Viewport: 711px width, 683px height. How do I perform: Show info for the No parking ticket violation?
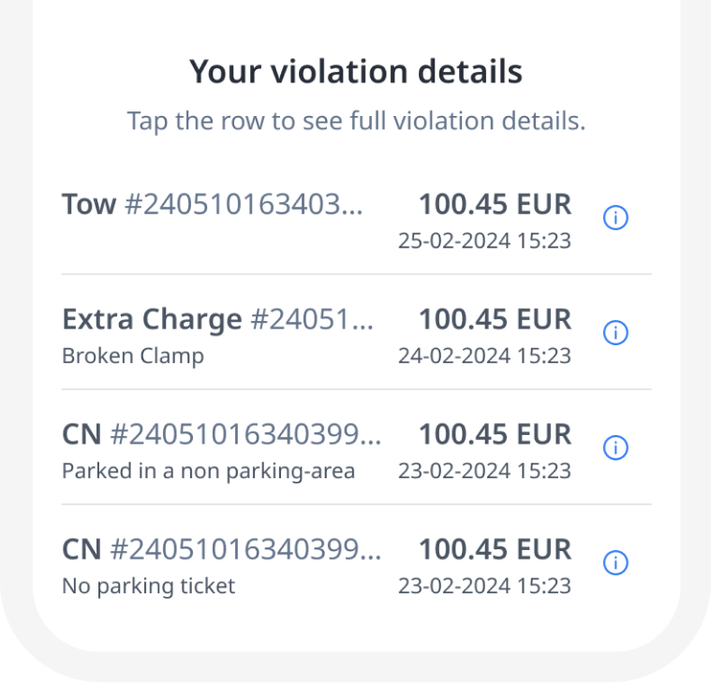(x=615, y=563)
